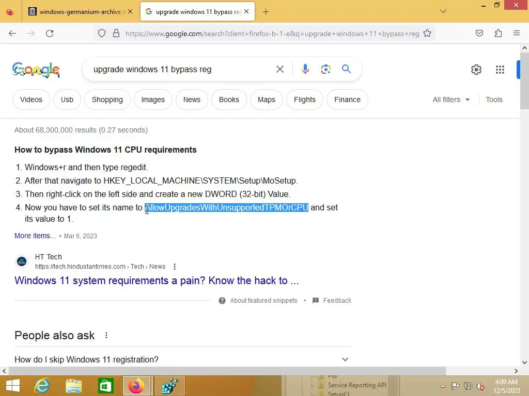Expand the All filters dropdown
Screen dimensions: 529x396
coord(451,100)
